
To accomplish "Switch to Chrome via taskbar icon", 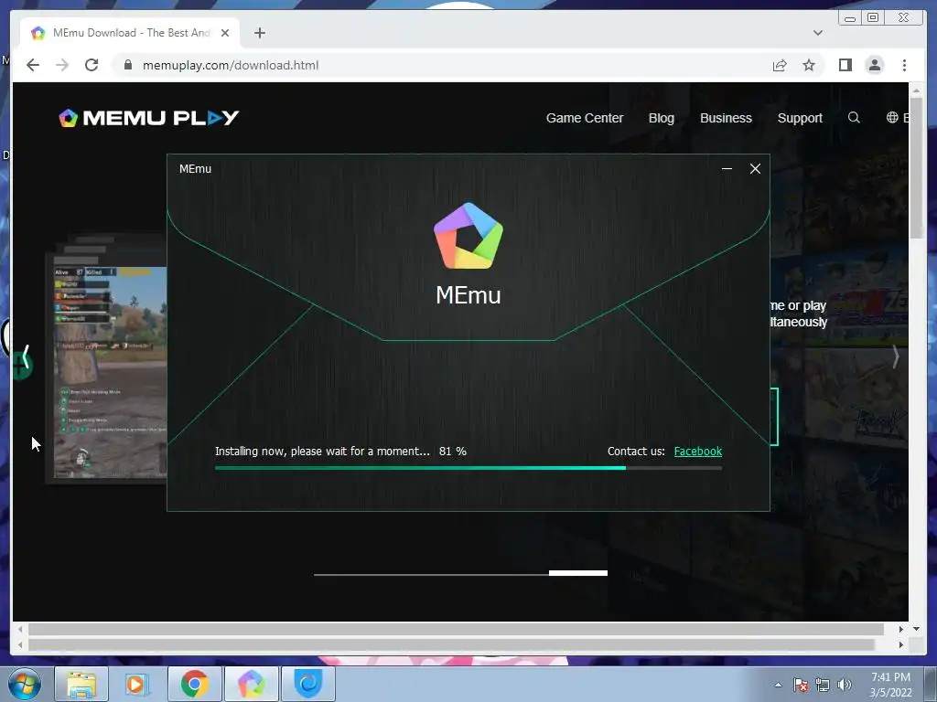I will (194, 684).
